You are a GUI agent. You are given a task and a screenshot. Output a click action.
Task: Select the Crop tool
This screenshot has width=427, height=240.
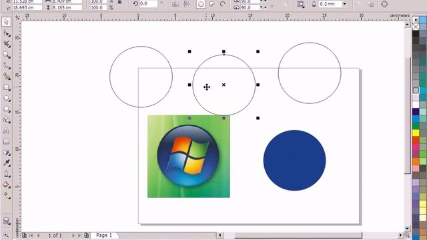(6, 44)
